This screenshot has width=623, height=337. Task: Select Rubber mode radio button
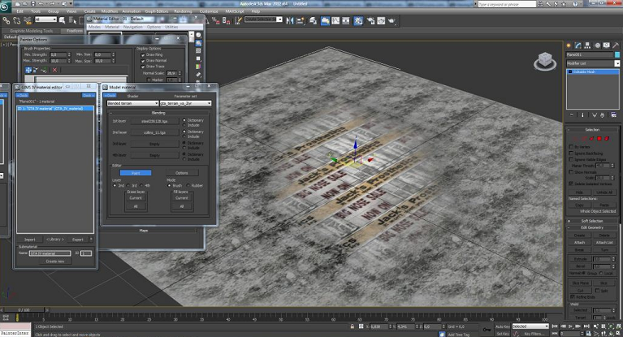[188, 186]
